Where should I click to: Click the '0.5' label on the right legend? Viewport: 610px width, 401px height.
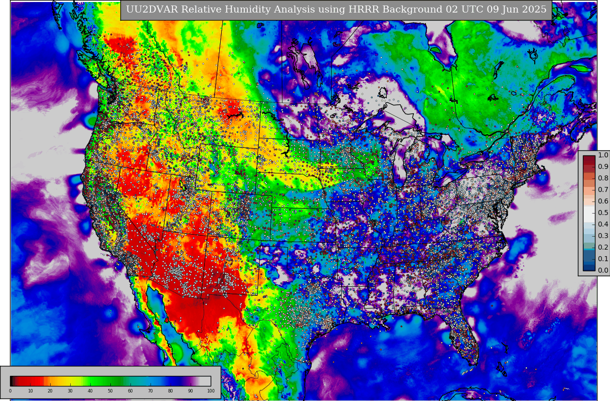click(603, 213)
